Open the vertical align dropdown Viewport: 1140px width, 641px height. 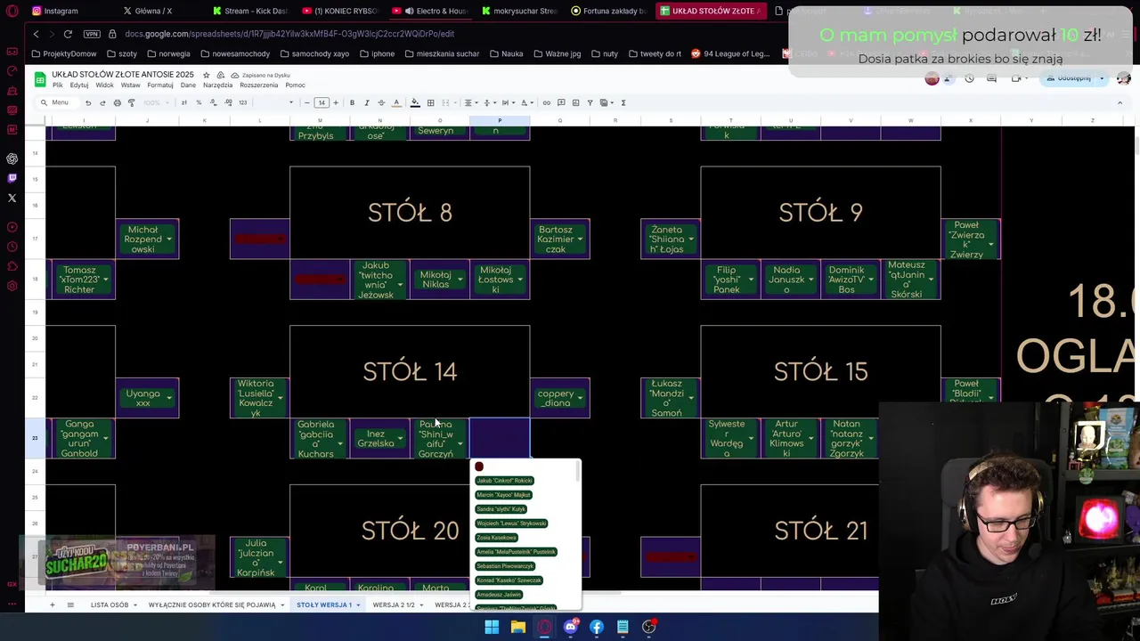click(x=488, y=102)
